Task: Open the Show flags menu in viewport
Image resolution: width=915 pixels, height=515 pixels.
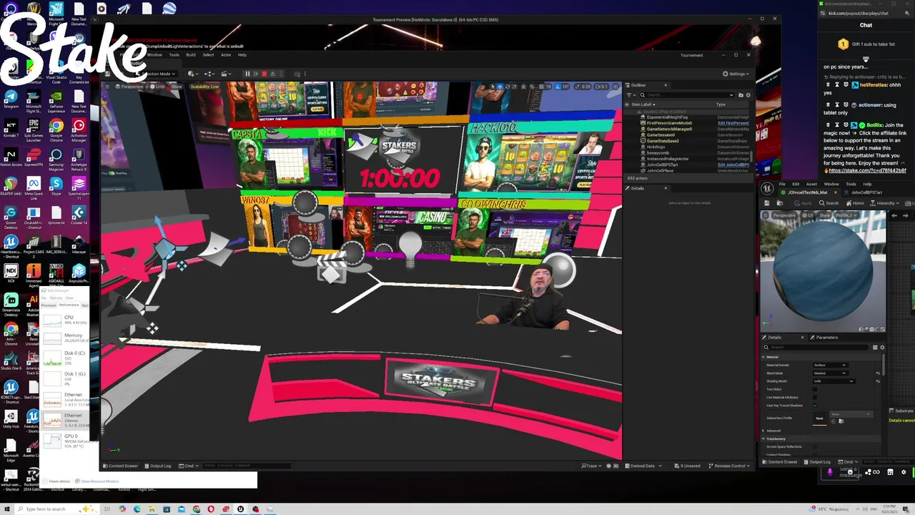Action: click(177, 87)
